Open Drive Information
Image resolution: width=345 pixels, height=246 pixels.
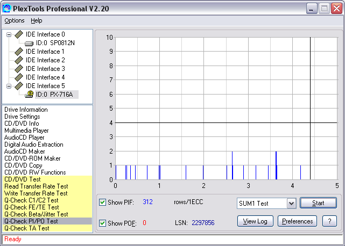pyautogui.click(x=26, y=110)
